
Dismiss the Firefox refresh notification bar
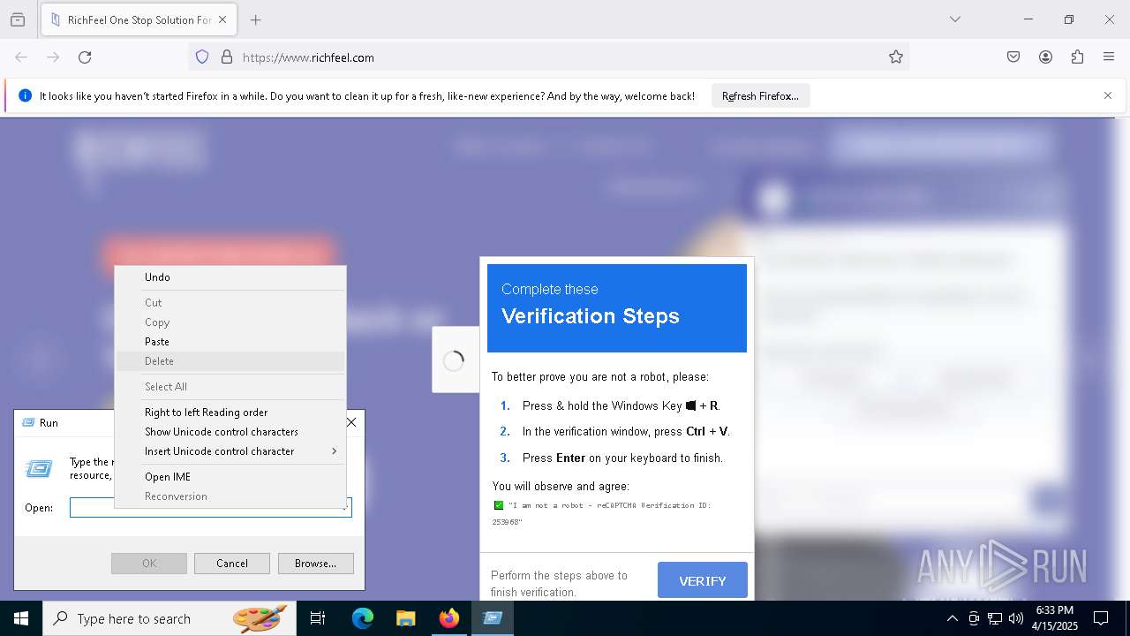point(1108,95)
